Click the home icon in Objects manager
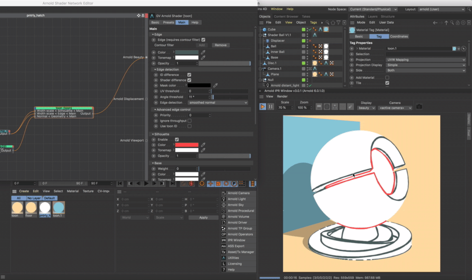The image size is (472, 280). pos(333,23)
